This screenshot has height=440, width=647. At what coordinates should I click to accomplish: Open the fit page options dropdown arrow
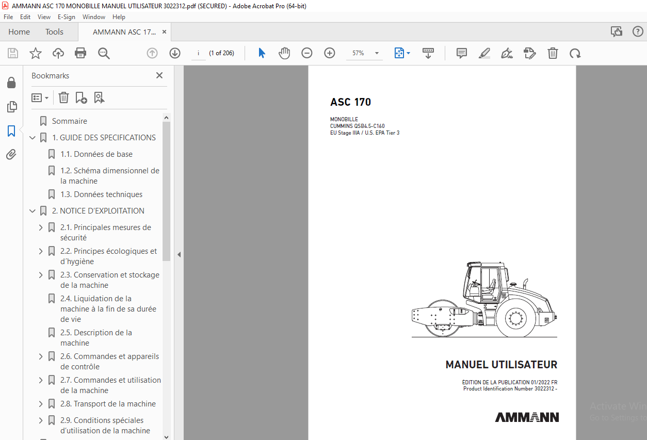coord(408,53)
